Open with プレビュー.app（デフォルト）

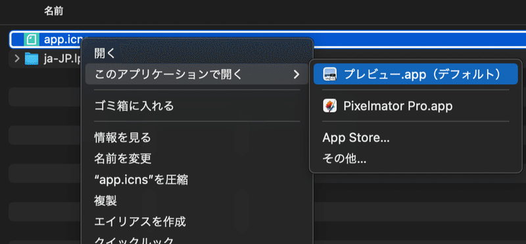(416, 74)
